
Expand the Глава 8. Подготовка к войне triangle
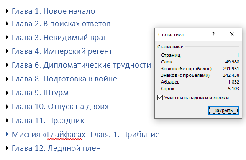click(7, 79)
